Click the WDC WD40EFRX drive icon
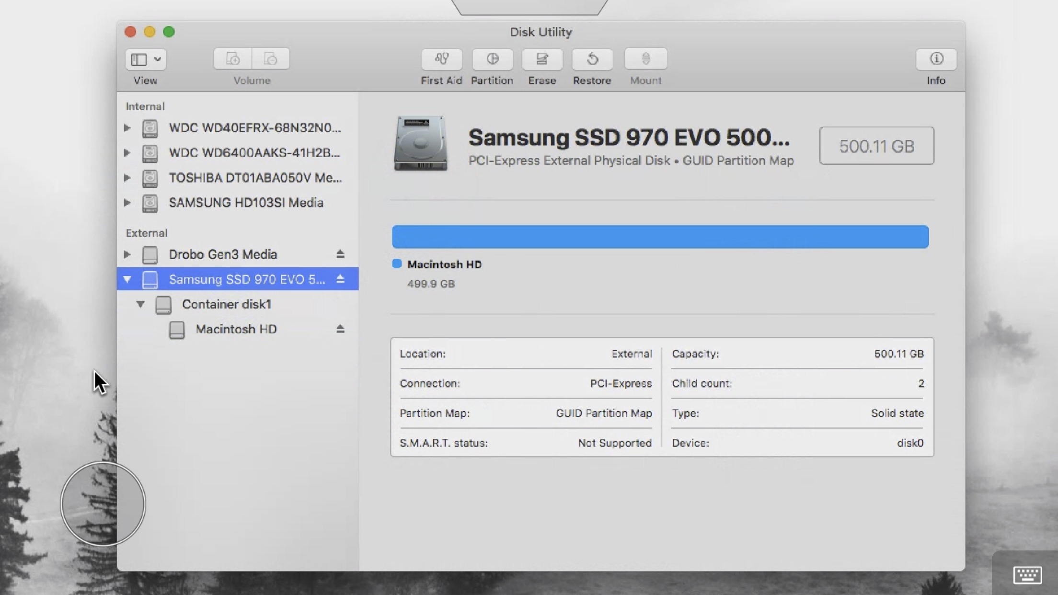 coord(150,128)
